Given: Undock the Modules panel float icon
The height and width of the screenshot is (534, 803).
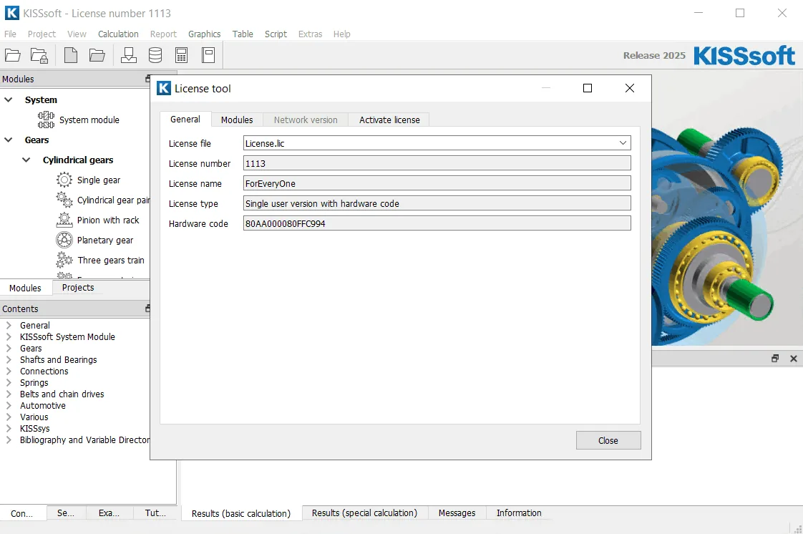Looking at the screenshot, I should (x=148, y=79).
